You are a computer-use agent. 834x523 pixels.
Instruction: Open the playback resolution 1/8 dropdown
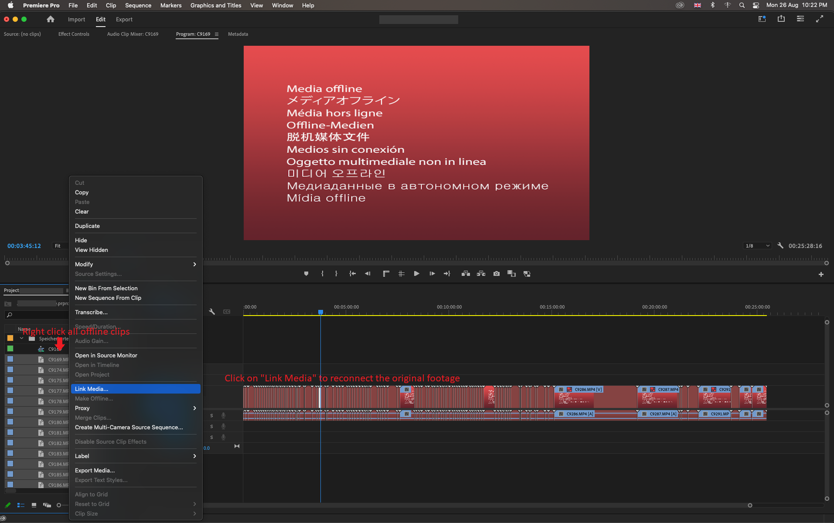point(757,246)
